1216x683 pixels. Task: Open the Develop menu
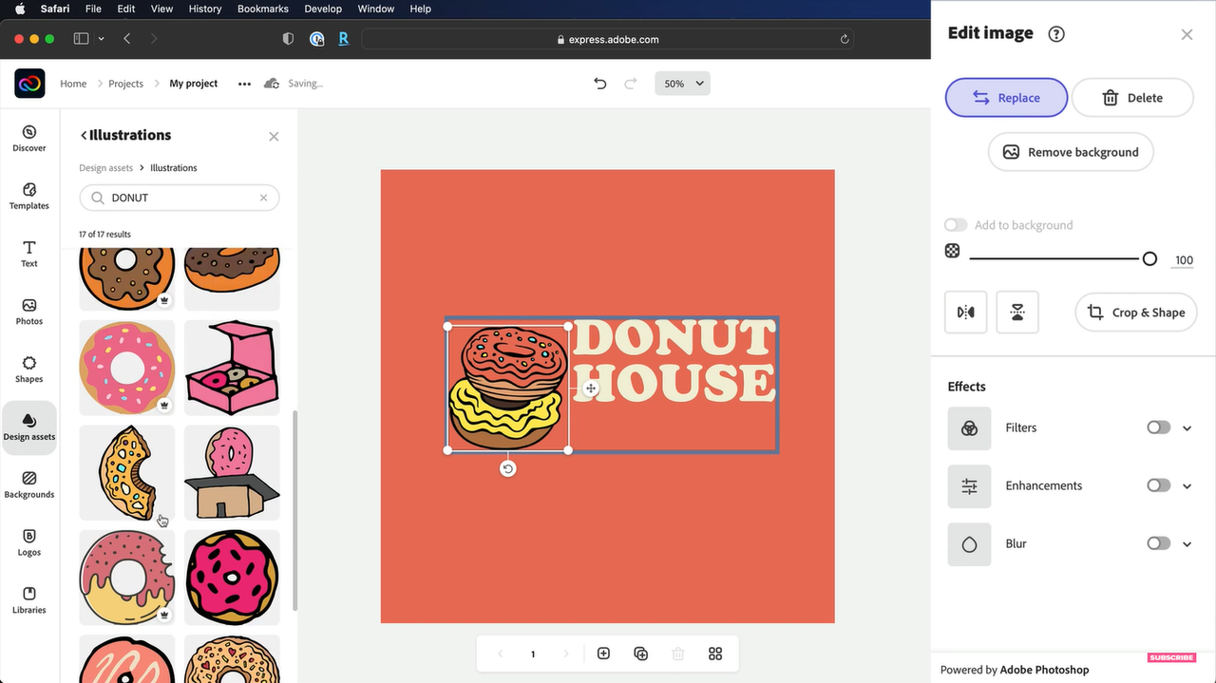pyautogui.click(x=323, y=9)
